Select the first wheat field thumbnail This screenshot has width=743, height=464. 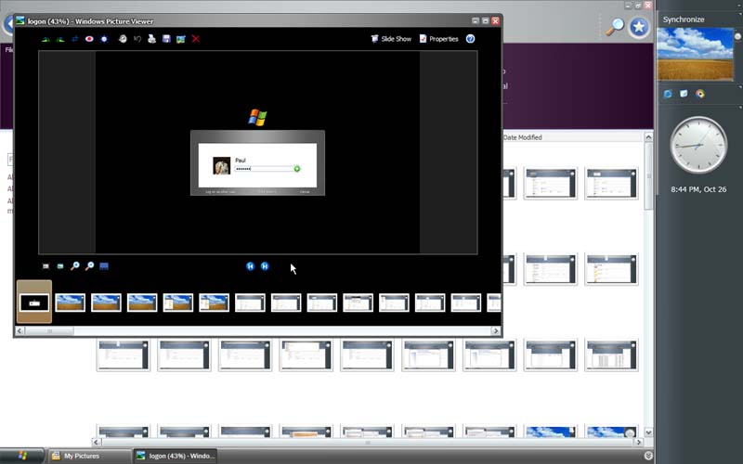coord(71,303)
